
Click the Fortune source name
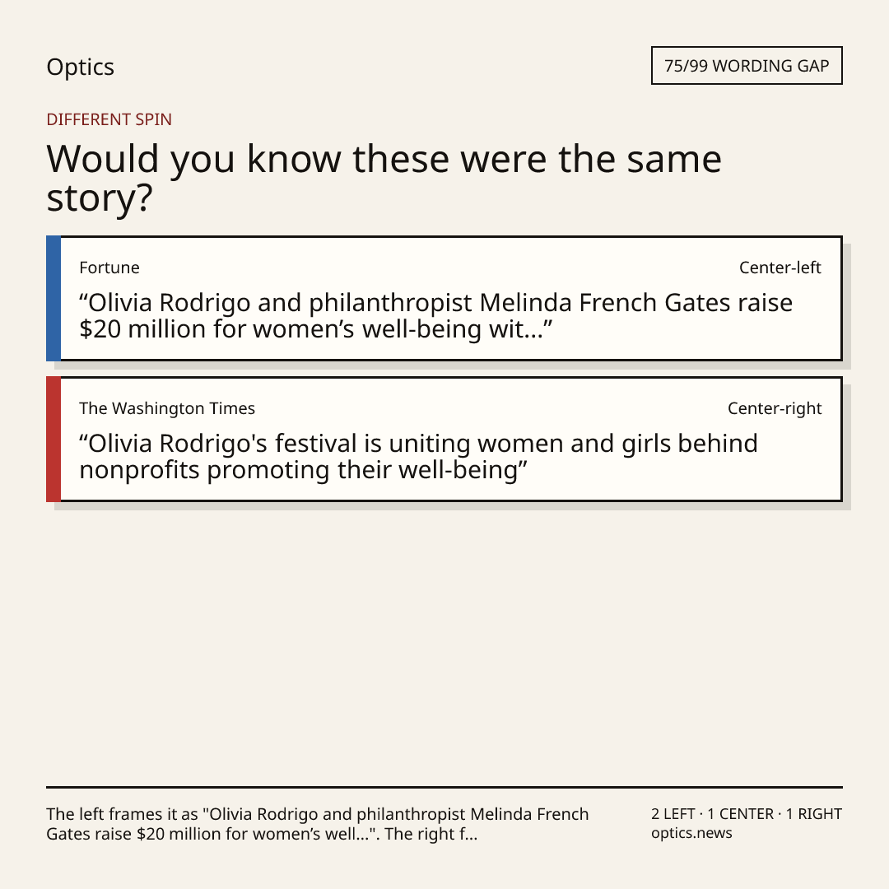(x=109, y=268)
